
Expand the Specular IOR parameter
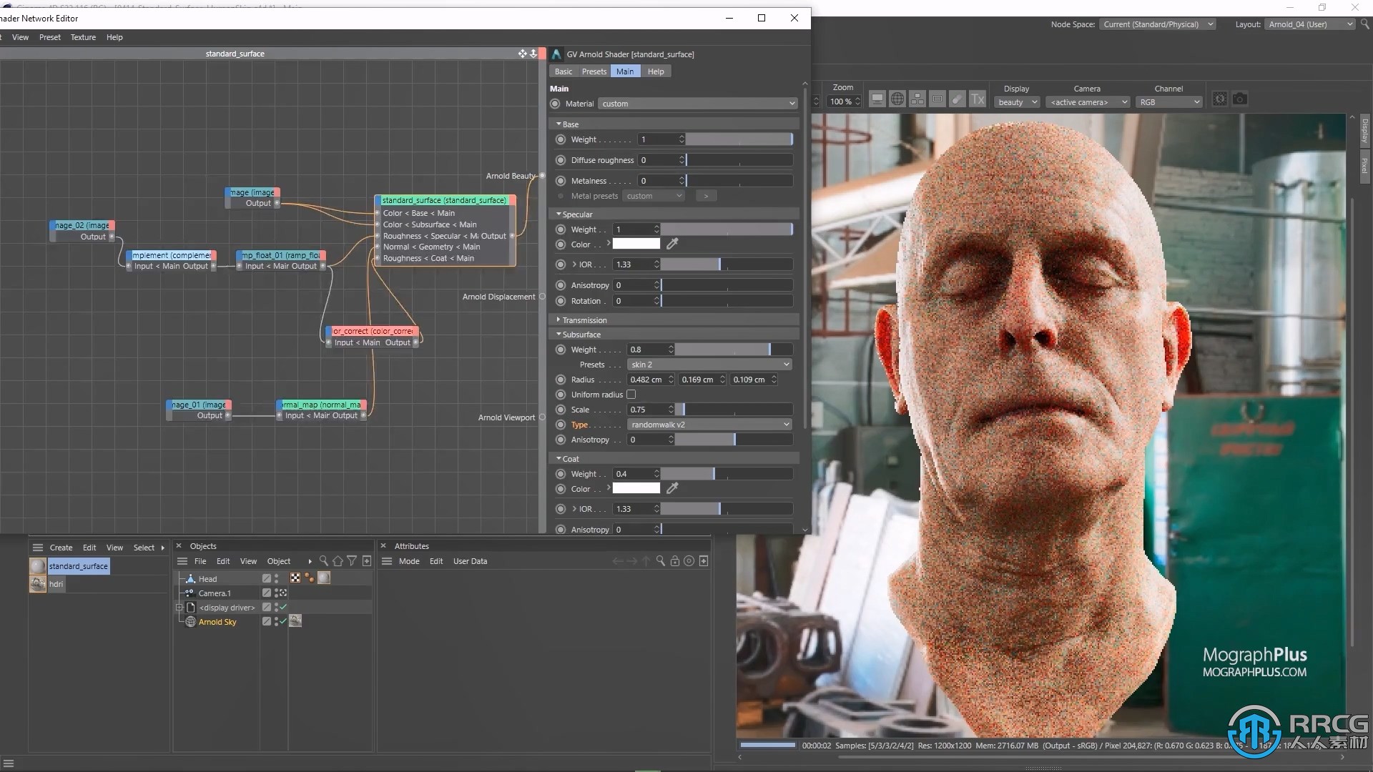(574, 264)
